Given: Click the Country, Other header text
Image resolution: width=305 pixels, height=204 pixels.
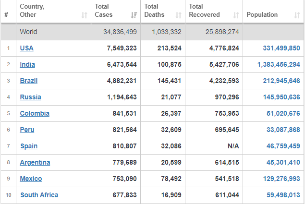Looking at the screenshot, I should pos(32,11).
